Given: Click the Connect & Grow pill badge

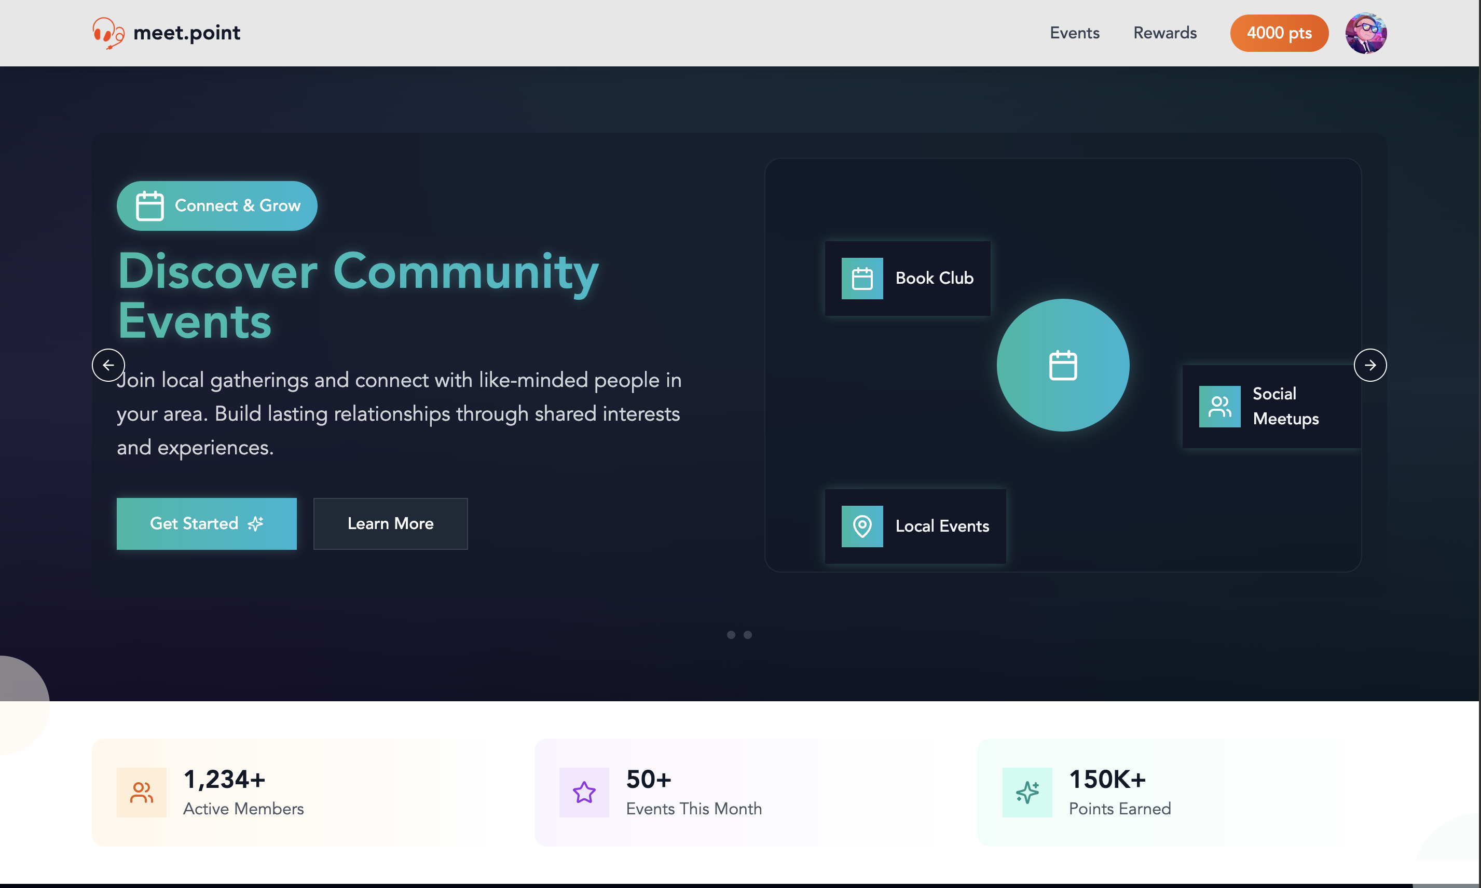Looking at the screenshot, I should pyautogui.click(x=217, y=206).
